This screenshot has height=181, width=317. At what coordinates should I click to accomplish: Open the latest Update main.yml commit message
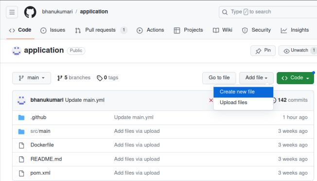click(x=85, y=100)
